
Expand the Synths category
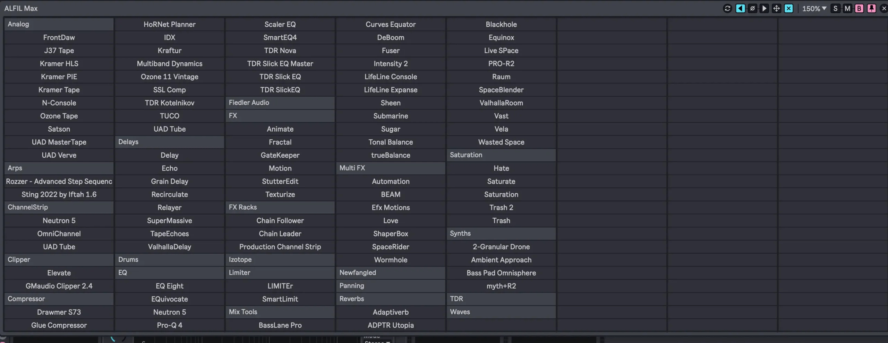click(501, 234)
